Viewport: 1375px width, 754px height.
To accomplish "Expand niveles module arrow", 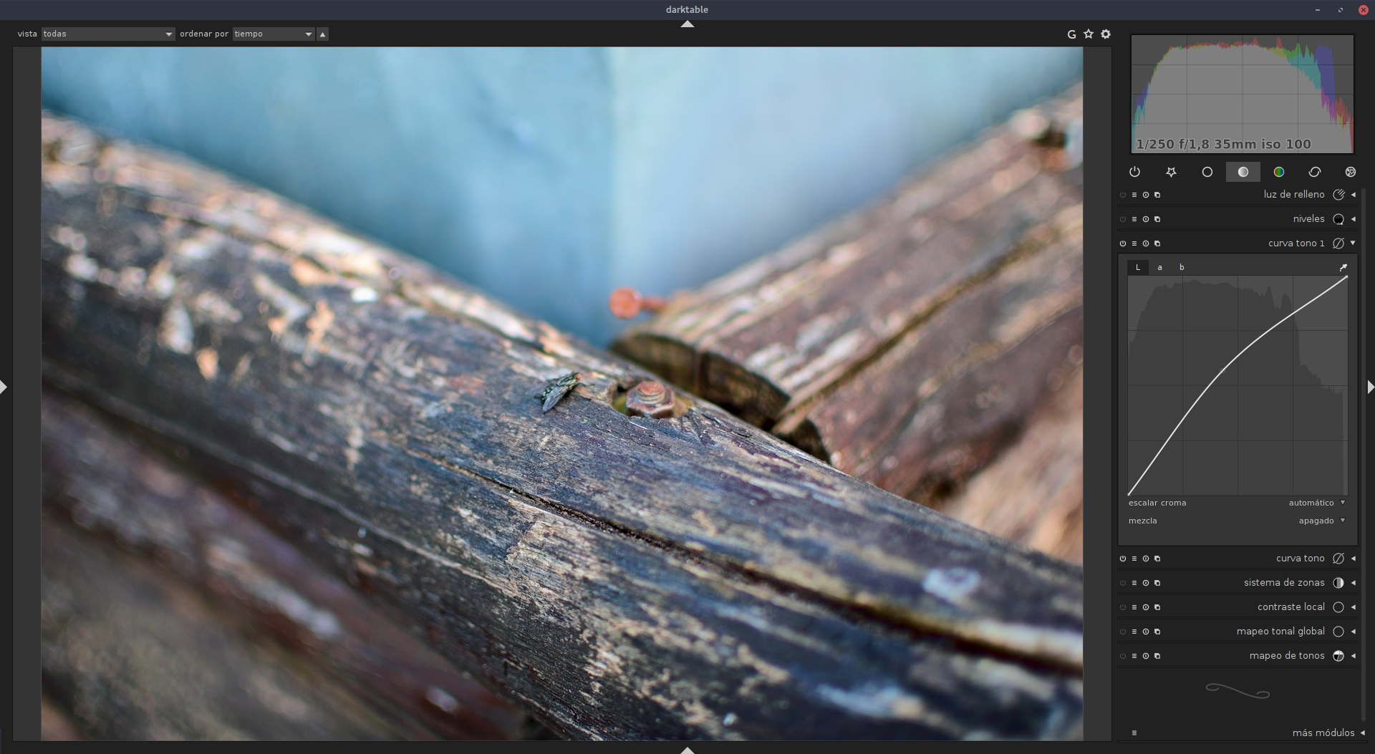I will 1353,219.
